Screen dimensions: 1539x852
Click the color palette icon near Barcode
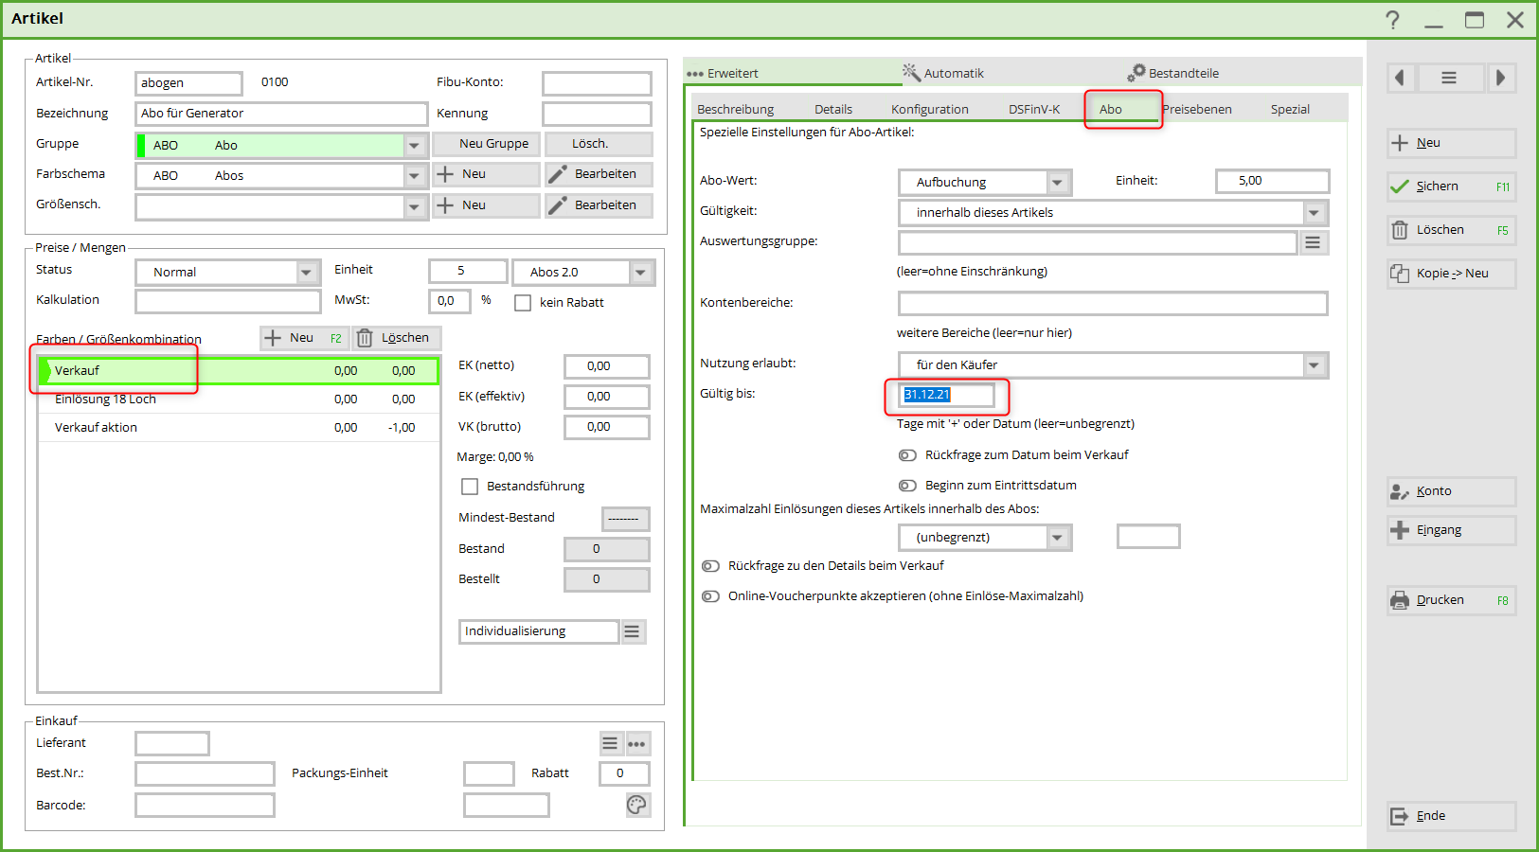(x=636, y=805)
